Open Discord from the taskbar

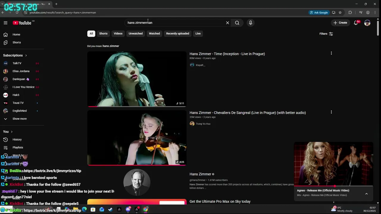click(x=128, y=209)
